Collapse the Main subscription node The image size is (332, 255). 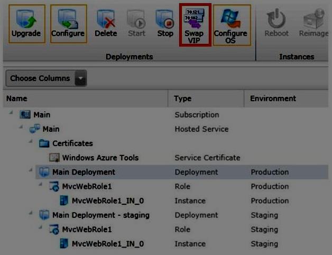[11, 112]
